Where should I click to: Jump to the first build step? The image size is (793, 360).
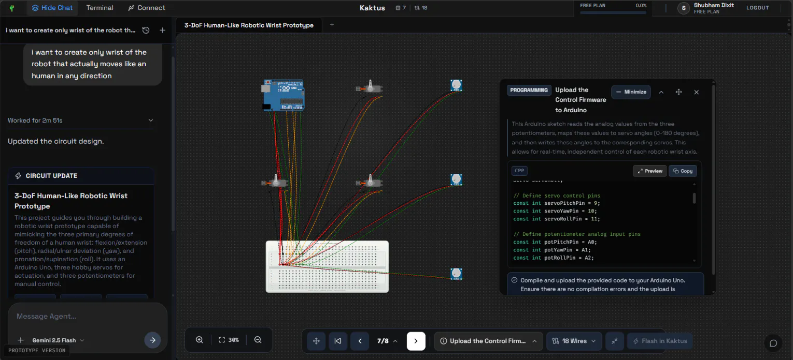(338, 341)
